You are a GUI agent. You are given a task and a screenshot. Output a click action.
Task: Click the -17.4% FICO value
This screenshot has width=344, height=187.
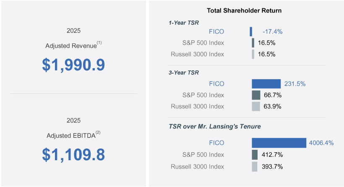(272, 31)
